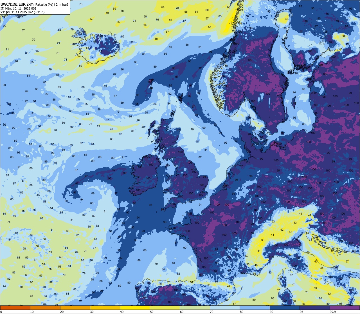
Task: Click the legend tick label 90
Action: 271,312
